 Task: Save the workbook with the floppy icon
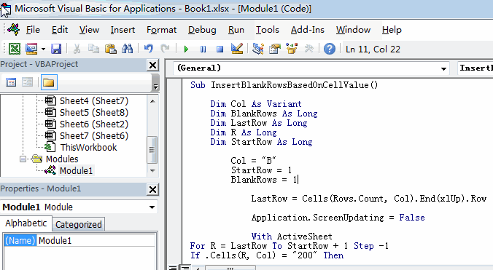pyautogui.click(x=56, y=49)
